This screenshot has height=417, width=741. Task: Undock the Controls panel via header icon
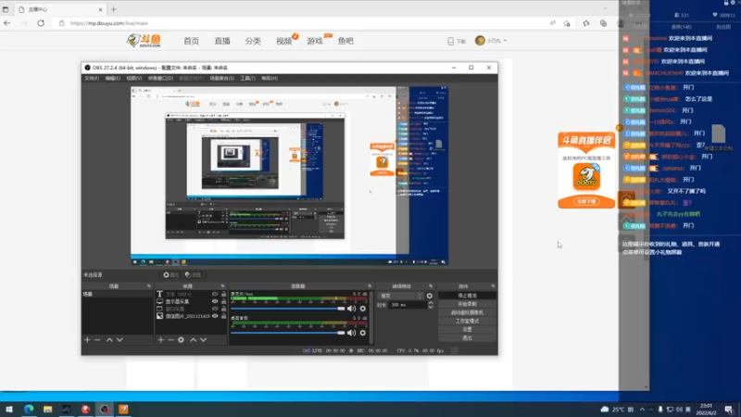(493, 286)
